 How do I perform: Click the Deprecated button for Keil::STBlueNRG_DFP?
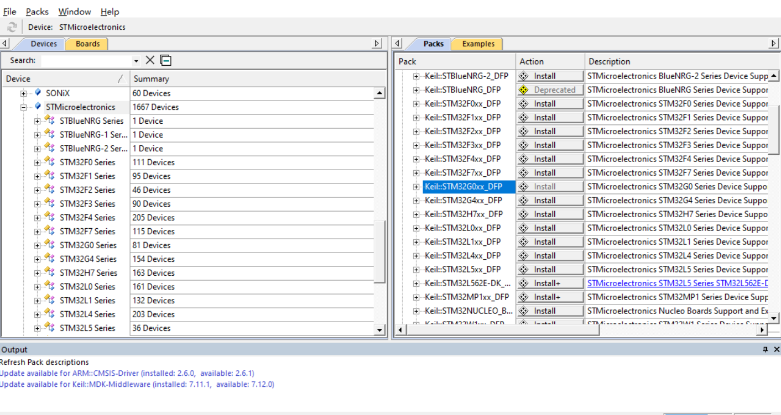pyautogui.click(x=550, y=90)
